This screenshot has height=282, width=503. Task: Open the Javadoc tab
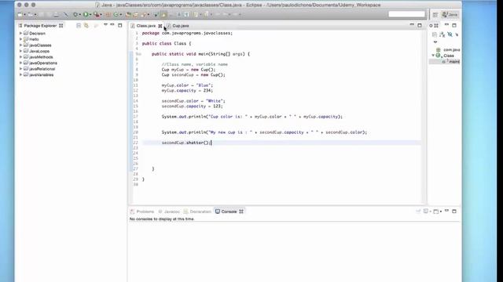tap(169, 211)
